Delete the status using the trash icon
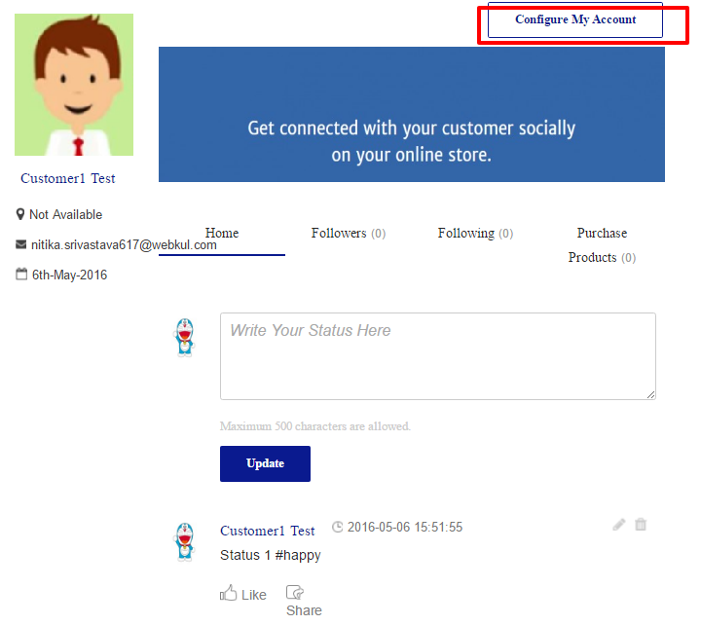This screenshot has height=625, width=701. [641, 525]
